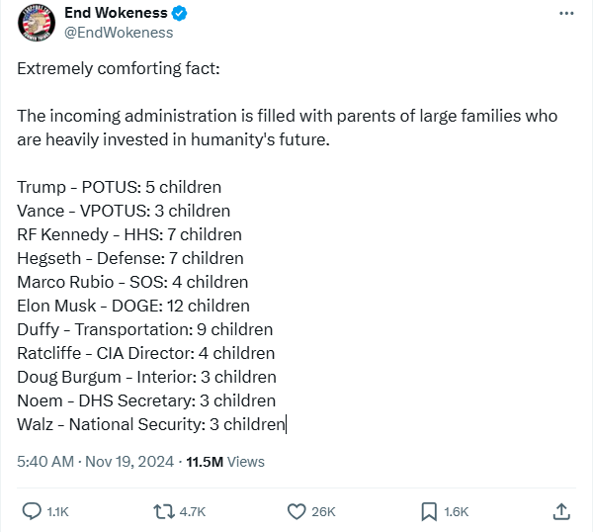The height and width of the screenshot is (532, 593).
Task: Click the share upload arrow icon
Action: click(x=561, y=510)
